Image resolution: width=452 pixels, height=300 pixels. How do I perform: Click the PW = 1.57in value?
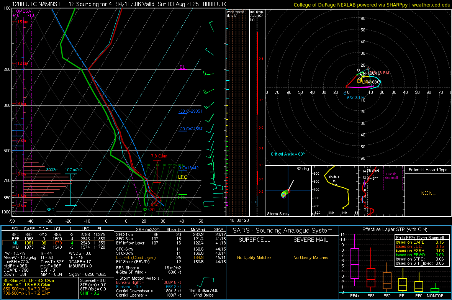click(x=14, y=253)
